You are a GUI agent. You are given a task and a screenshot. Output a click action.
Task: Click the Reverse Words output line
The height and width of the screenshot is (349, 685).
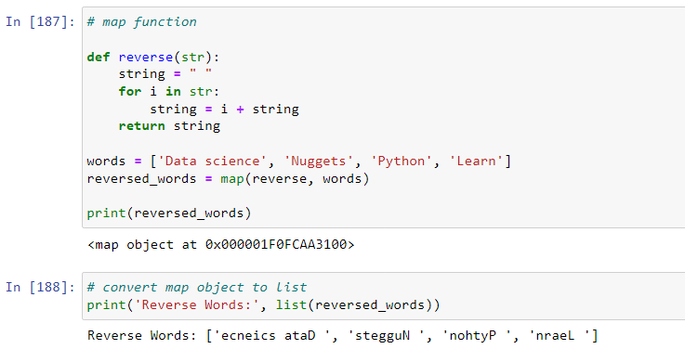click(x=342, y=335)
